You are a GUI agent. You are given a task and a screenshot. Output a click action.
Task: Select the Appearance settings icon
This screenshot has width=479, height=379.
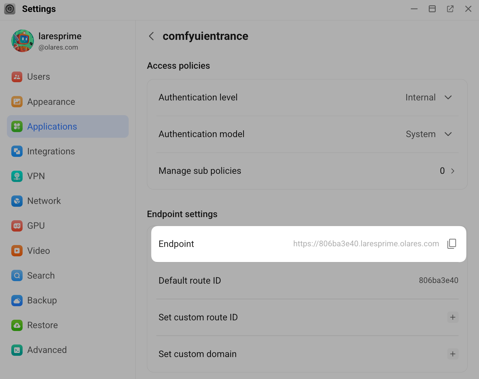click(17, 102)
